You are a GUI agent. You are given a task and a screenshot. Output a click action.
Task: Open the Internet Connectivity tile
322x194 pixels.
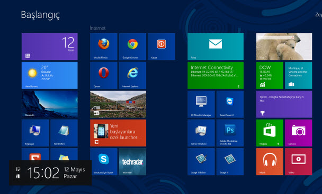pyautogui.click(x=215, y=75)
